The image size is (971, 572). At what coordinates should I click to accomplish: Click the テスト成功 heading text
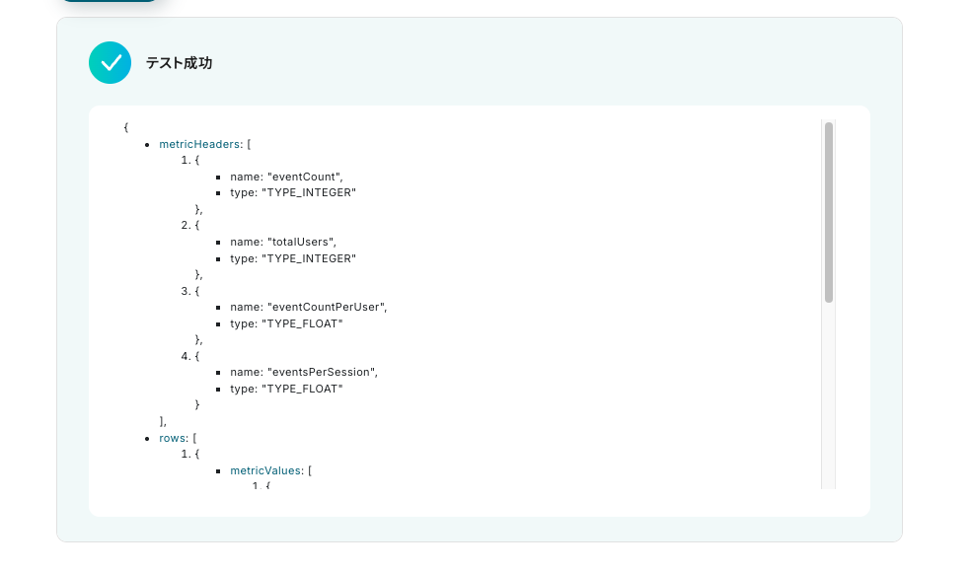point(179,63)
